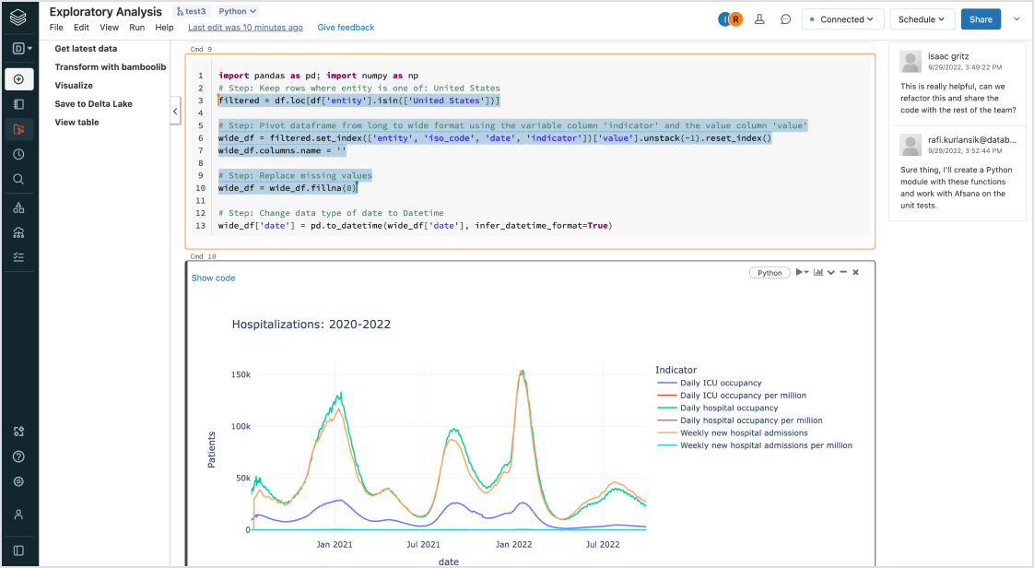Image resolution: width=1034 pixels, height=568 pixels.
Task: Open the Run menu
Action: click(x=136, y=28)
